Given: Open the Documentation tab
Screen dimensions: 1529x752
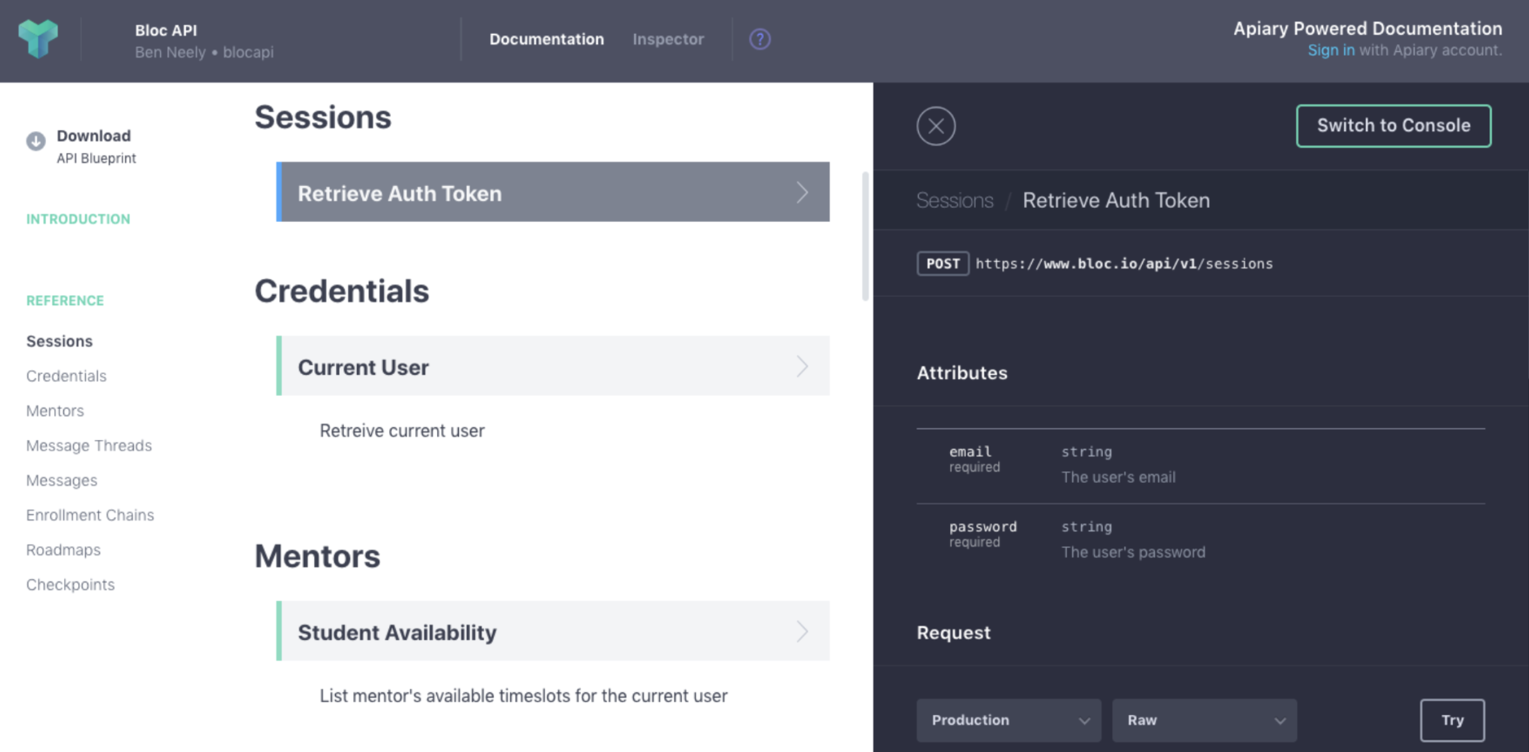Looking at the screenshot, I should tap(546, 40).
